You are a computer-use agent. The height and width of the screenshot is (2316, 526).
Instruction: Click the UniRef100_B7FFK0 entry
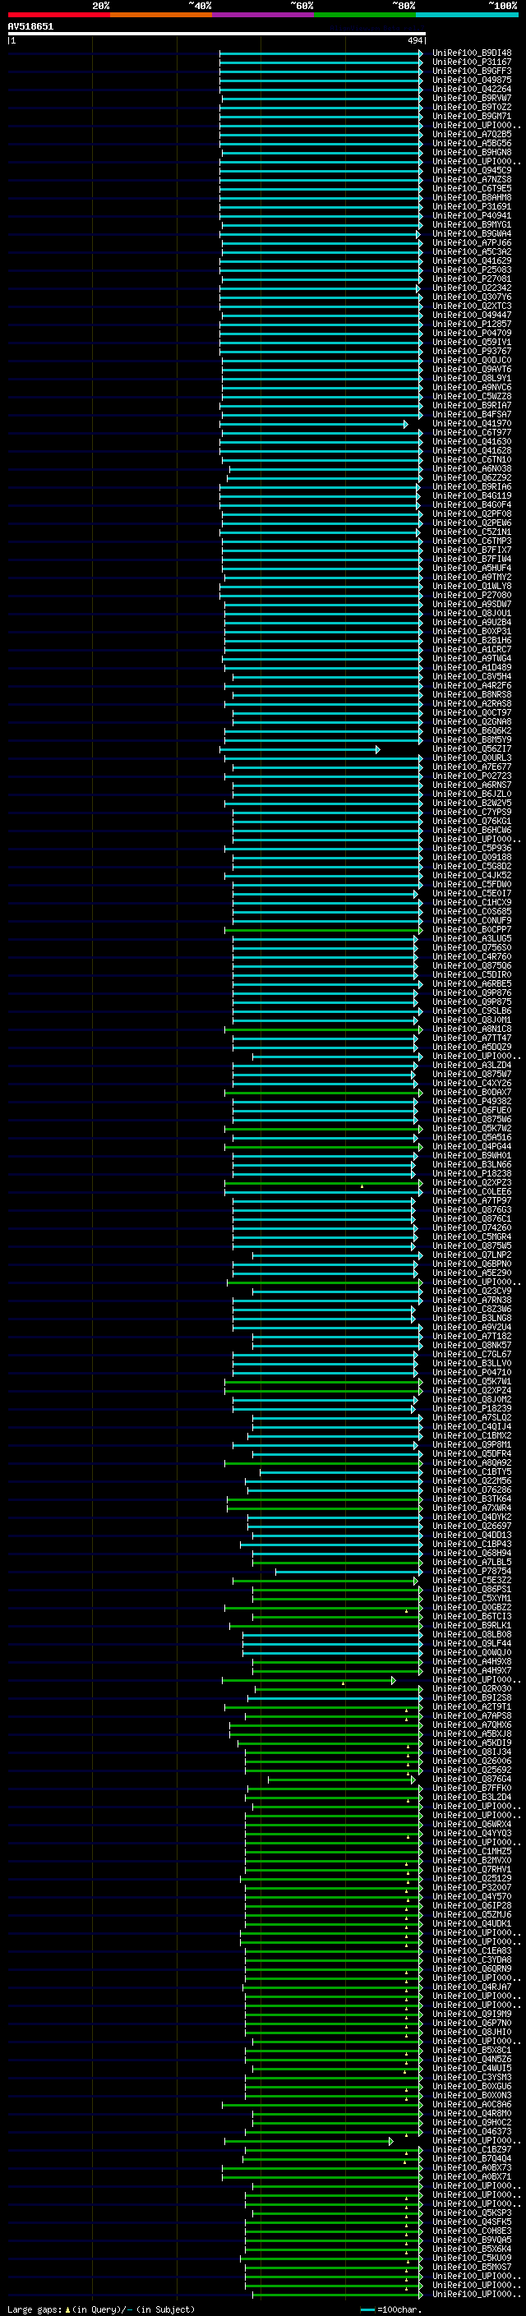(472, 1789)
